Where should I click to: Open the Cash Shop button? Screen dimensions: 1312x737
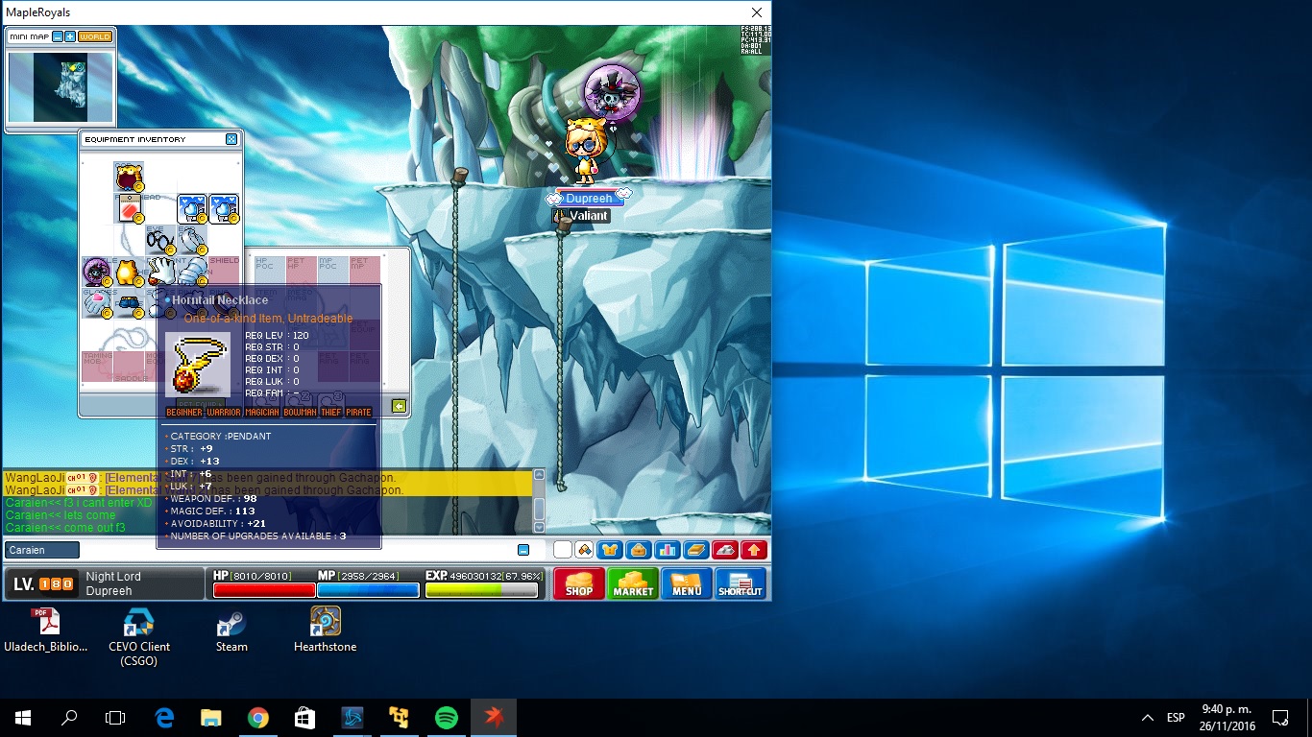click(579, 583)
